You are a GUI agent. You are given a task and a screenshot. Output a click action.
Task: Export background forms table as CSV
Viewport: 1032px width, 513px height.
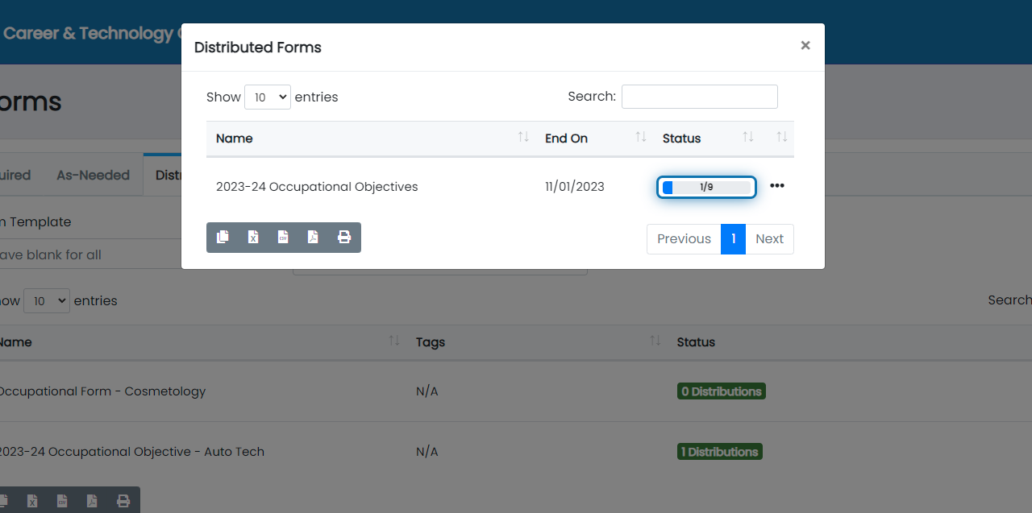[62, 501]
